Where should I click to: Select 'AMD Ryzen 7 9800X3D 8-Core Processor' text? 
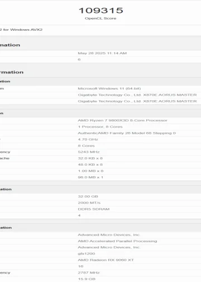[122, 120]
